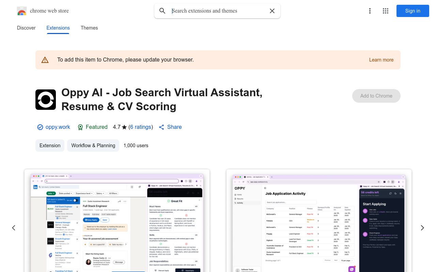436x272 pixels.
Task: Click the Featured label text
Action: click(x=97, y=127)
